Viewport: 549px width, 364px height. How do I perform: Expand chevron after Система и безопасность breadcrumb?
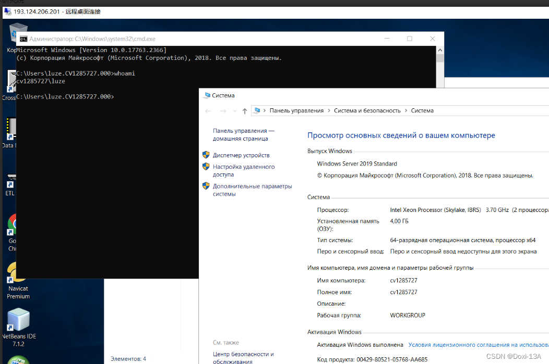point(406,110)
